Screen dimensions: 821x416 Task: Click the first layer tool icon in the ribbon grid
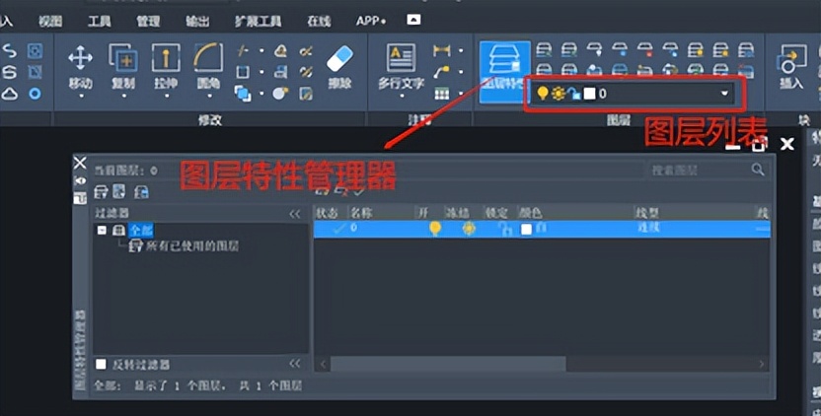tap(544, 50)
